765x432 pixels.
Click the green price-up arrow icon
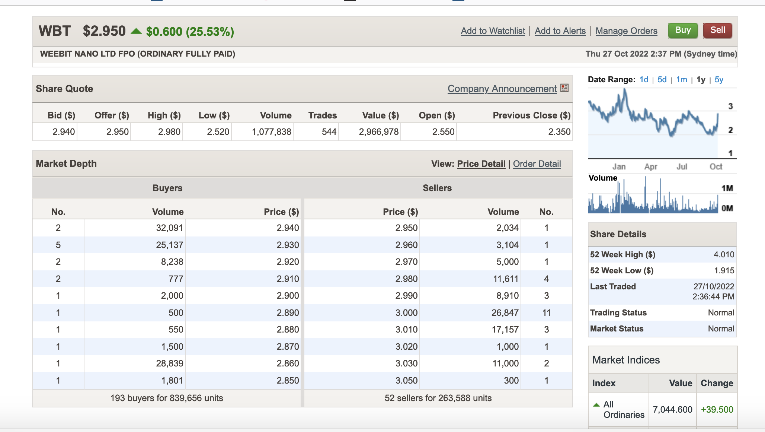click(136, 31)
